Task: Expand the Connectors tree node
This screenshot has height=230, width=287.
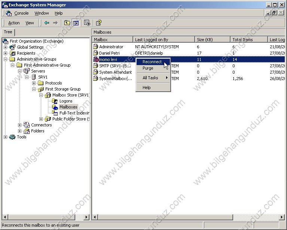Action: tap(20, 125)
